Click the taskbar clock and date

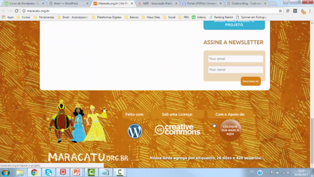[x=301, y=173]
